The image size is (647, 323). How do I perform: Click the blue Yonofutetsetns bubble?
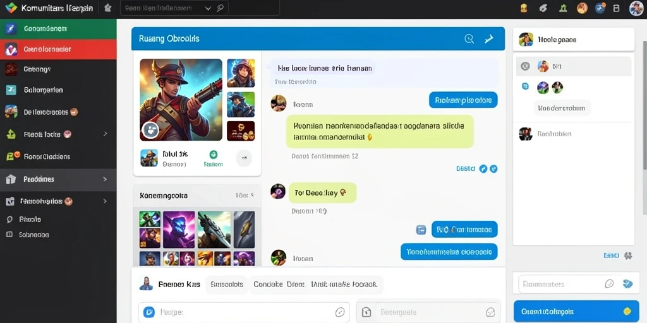(x=449, y=251)
